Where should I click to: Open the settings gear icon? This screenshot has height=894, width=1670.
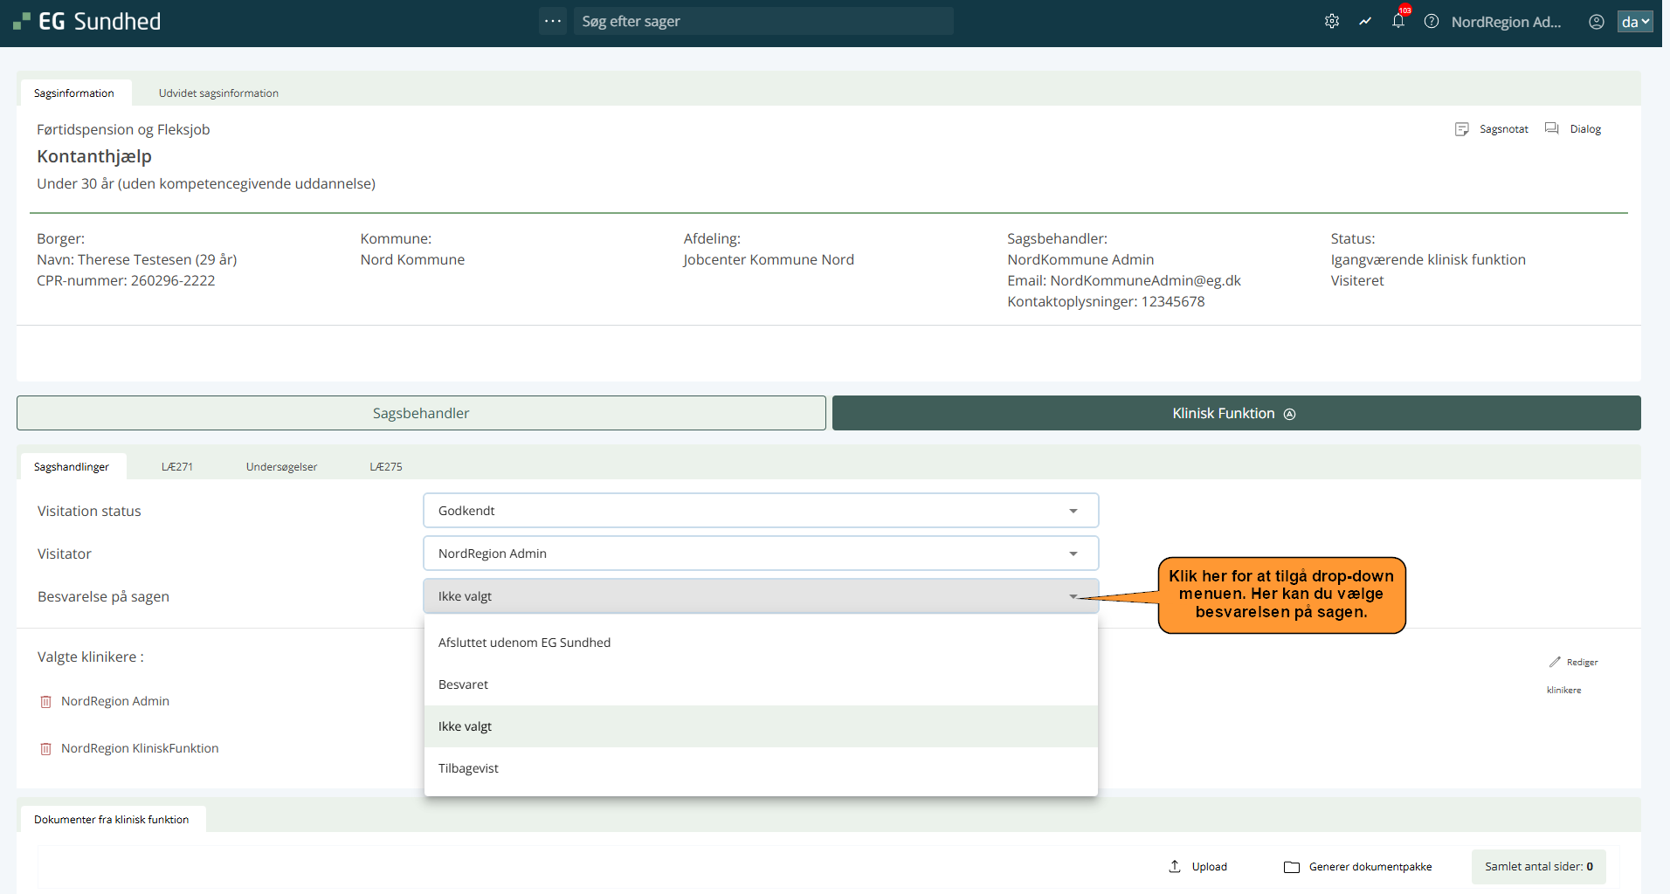(1331, 22)
